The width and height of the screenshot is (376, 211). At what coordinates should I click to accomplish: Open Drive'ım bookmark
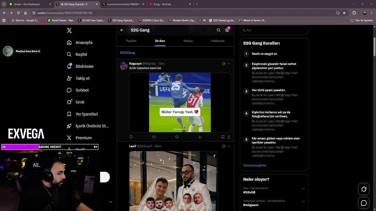25,21
